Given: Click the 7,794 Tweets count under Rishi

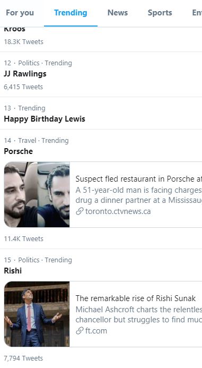Looking at the screenshot, I should coord(23,358).
